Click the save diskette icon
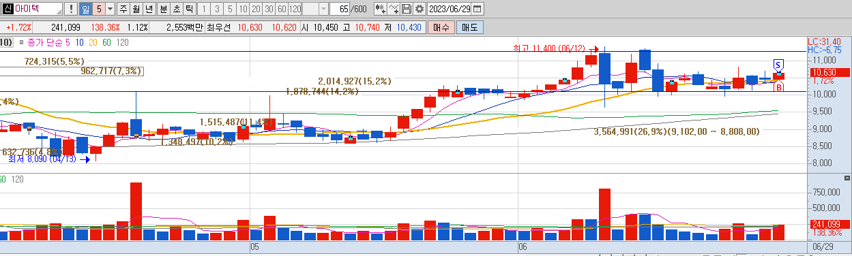Viewport: 852px width, 256px height. click(x=407, y=9)
